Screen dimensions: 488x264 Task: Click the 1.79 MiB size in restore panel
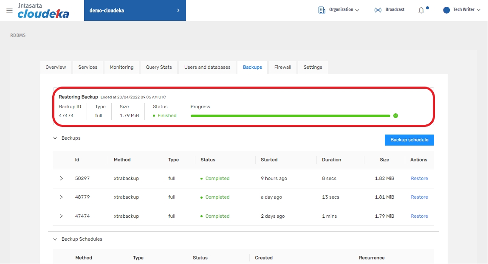pos(129,116)
